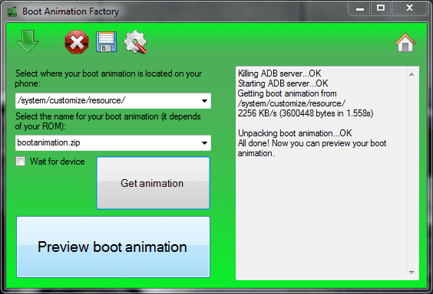The width and height of the screenshot is (433, 294).
Task: Click the red stop X icon
Action: (x=77, y=42)
